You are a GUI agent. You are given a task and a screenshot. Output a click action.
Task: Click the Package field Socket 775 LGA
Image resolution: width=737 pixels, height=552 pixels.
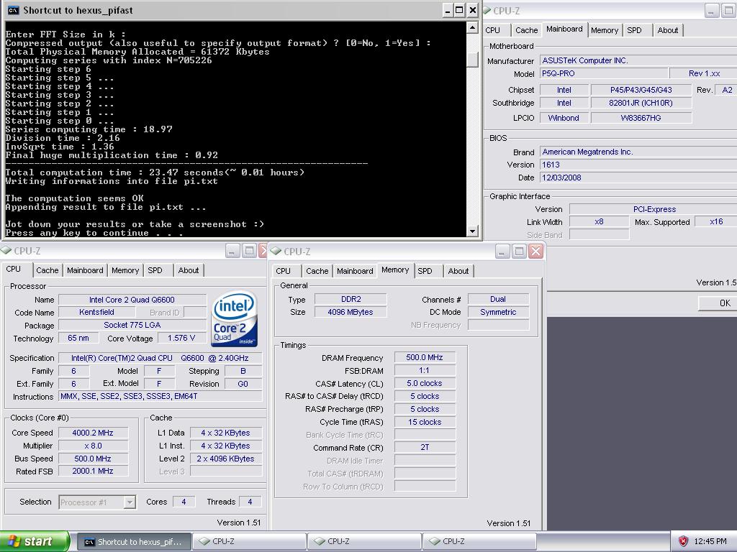(132, 325)
